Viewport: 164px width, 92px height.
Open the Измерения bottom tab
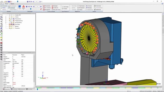click(x=22, y=89)
